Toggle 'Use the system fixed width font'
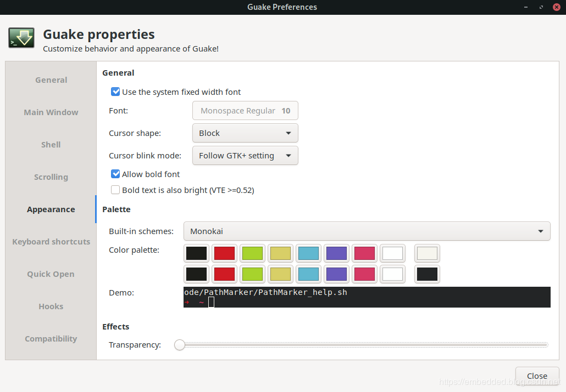 coord(115,92)
